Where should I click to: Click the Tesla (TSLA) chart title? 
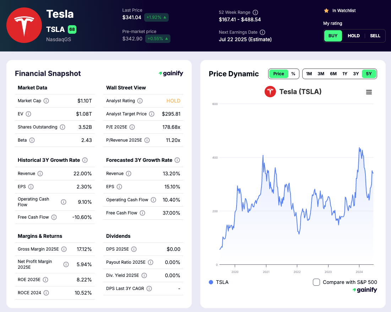pos(300,92)
